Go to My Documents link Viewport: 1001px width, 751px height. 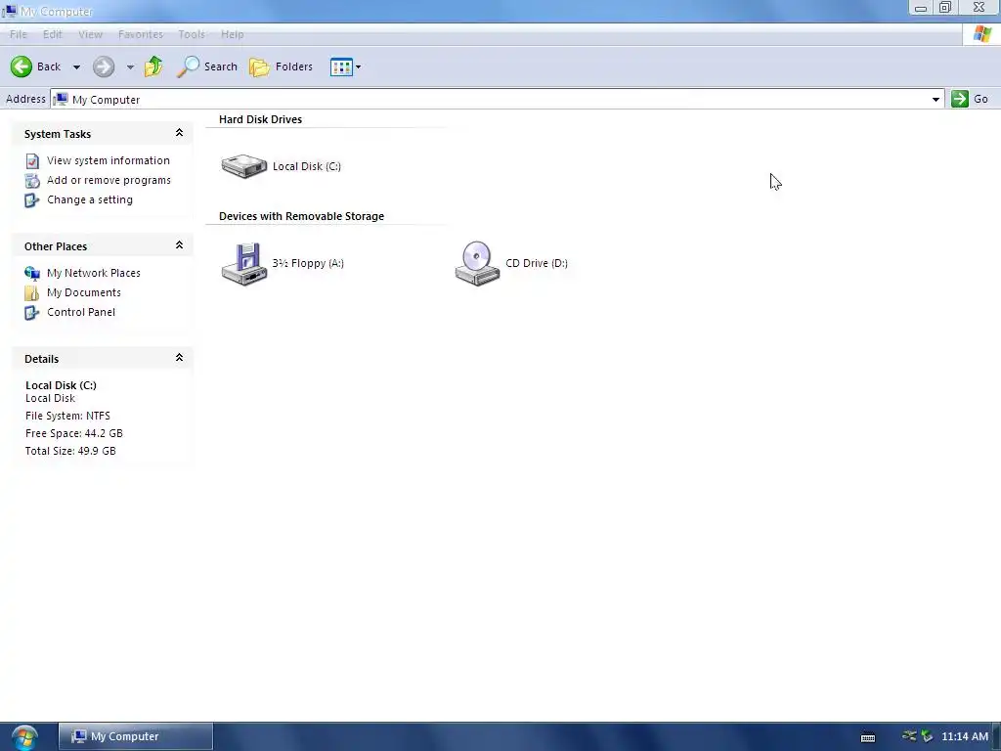coord(84,292)
